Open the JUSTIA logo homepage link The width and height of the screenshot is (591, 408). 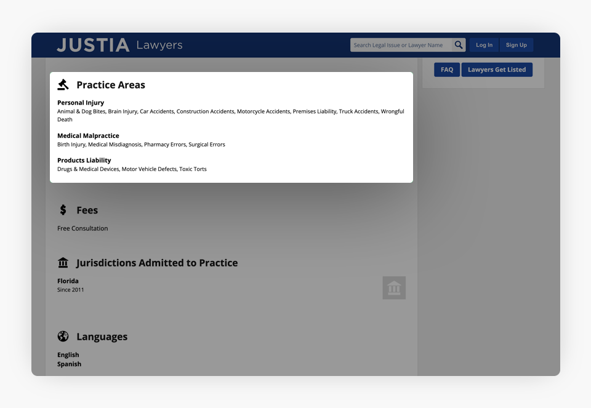pyautogui.click(x=93, y=45)
